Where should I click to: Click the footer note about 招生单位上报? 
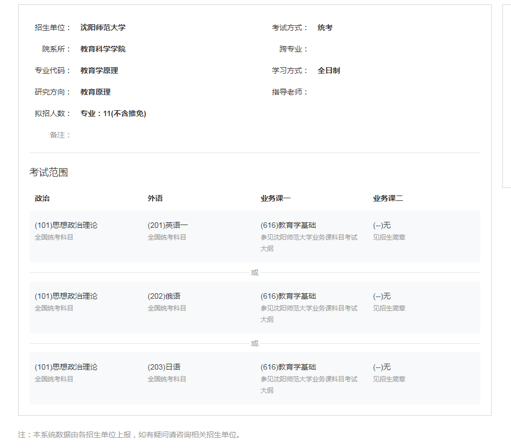[130, 435]
